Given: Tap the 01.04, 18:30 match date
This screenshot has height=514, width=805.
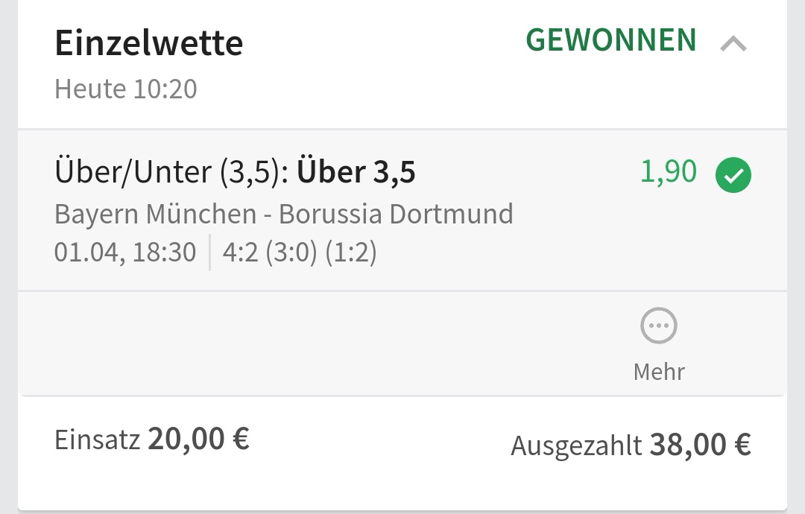Looking at the screenshot, I should pos(125,253).
